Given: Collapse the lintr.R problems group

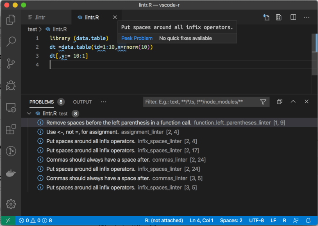Looking at the screenshot, I should pos(29,113).
